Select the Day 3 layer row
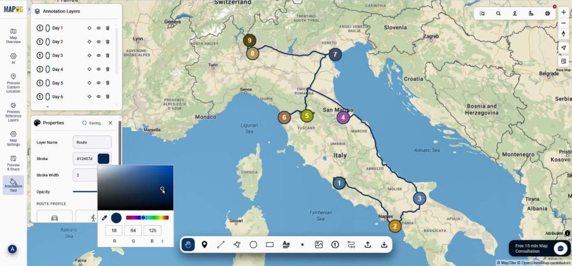 [x=73, y=55]
